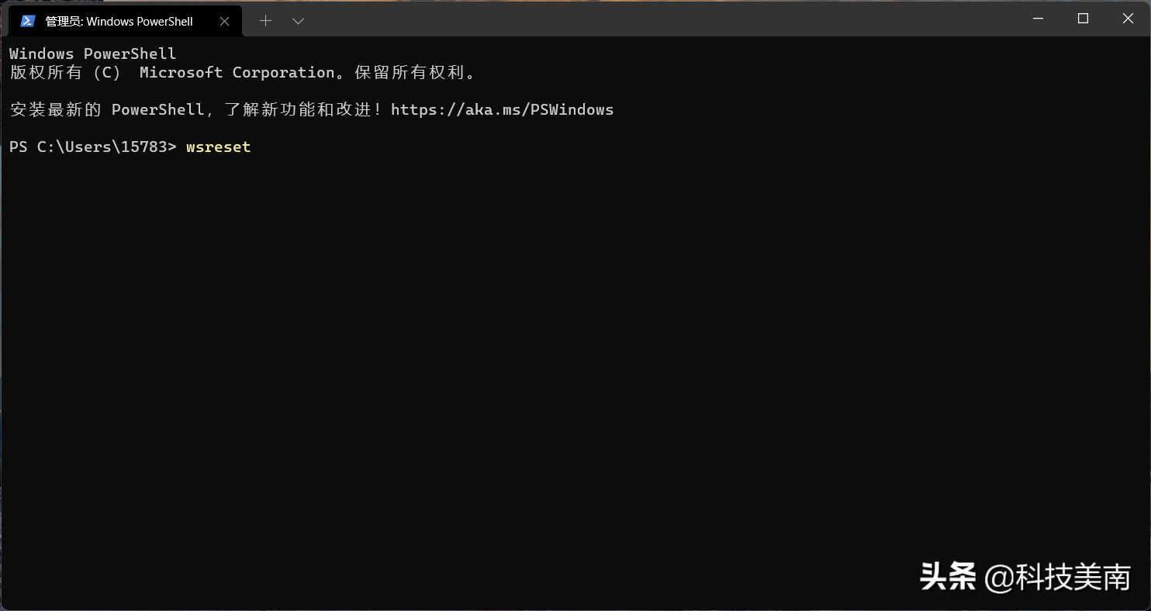
Task: Click the (C) copyright symbol
Action: (107, 72)
